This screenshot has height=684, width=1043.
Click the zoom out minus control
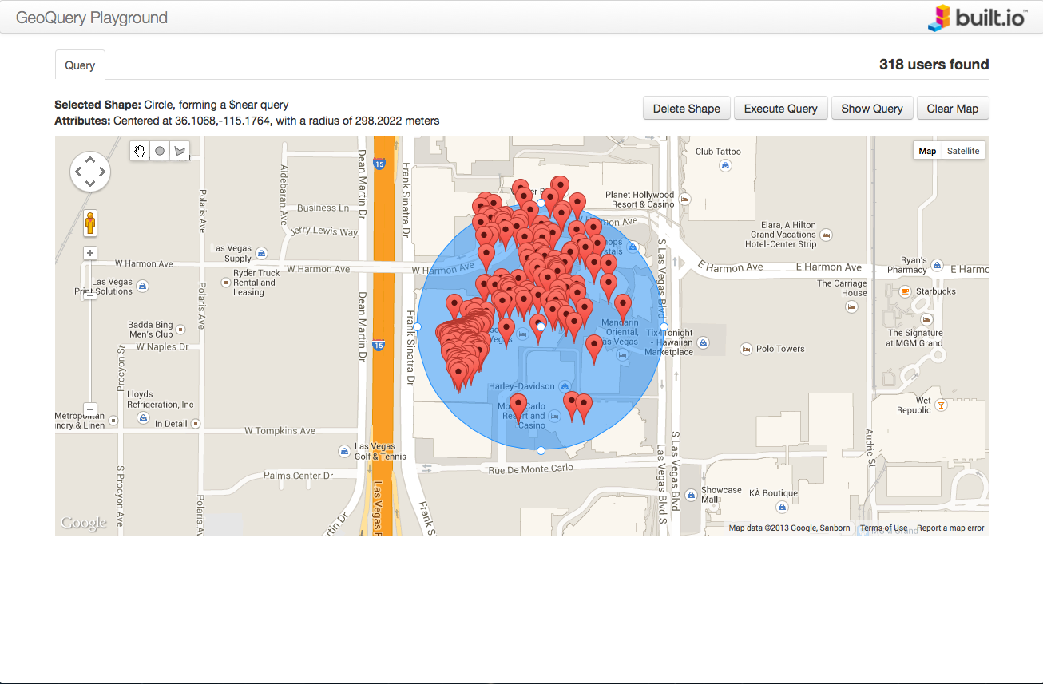(89, 409)
